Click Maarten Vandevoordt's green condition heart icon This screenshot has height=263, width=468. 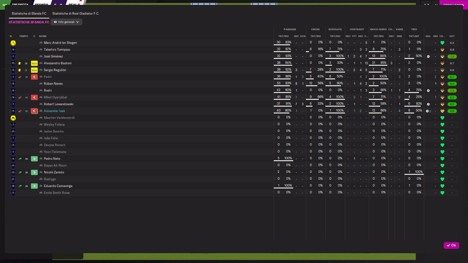[442, 118]
